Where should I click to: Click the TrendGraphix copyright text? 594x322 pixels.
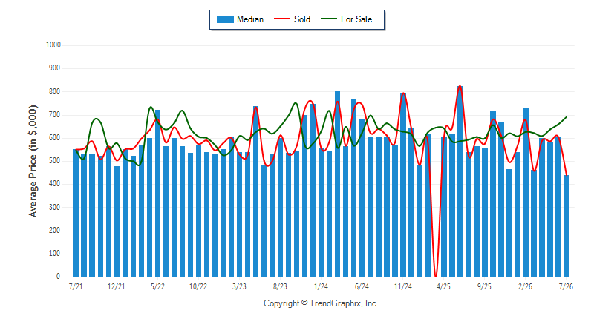click(321, 303)
